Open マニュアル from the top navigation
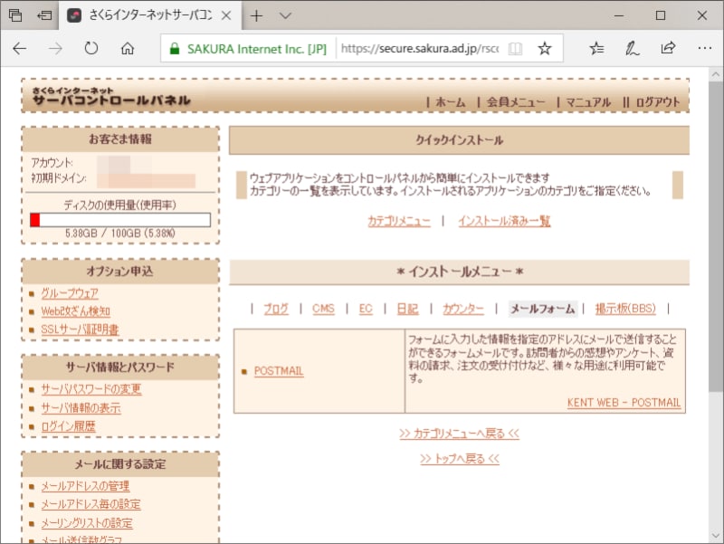 589,102
